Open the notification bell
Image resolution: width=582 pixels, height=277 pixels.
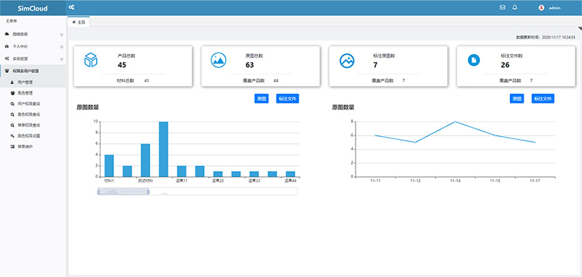[515, 7]
